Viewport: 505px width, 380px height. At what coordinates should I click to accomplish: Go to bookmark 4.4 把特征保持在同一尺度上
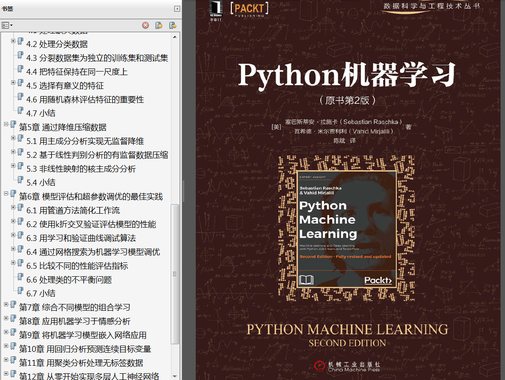pyautogui.click(x=77, y=72)
